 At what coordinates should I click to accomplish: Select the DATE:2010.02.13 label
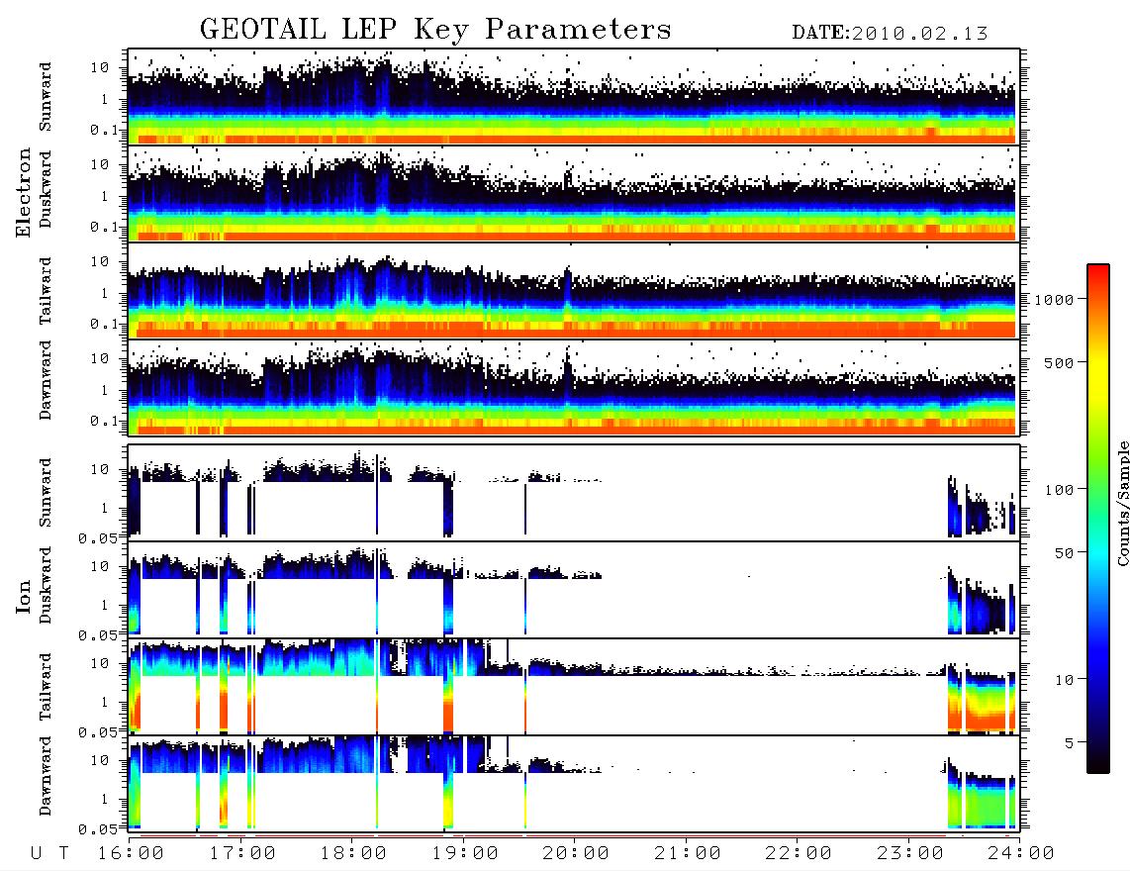[x=890, y=34]
